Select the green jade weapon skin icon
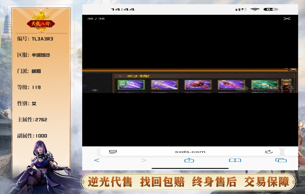This screenshot has height=194, width=305. 265,85
